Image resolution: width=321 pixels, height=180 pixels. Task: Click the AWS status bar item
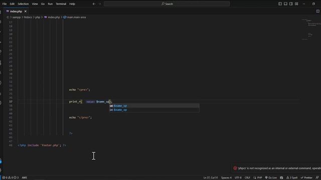point(25,177)
